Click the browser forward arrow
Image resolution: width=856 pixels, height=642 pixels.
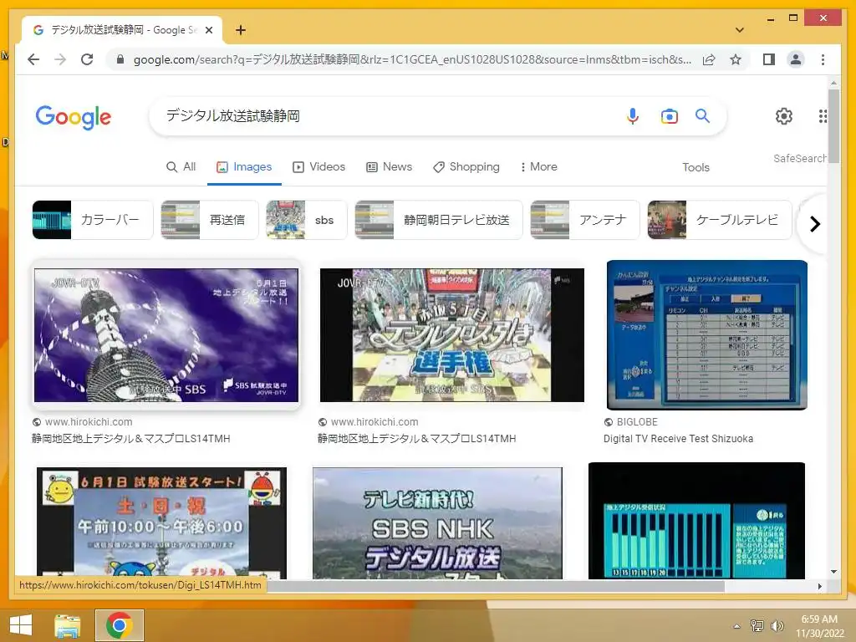[x=60, y=59]
